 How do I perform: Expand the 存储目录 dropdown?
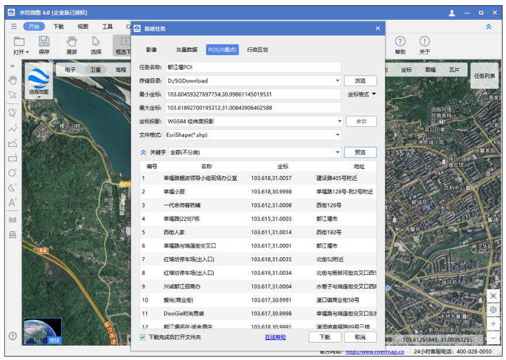pyautogui.click(x=337, y=81)
